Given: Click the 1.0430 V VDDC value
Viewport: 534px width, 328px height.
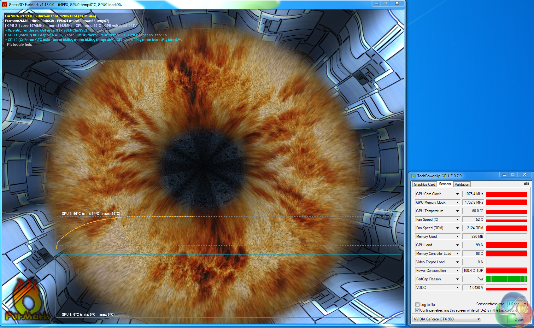Looking at the screenshot, I should pos(473,288).
